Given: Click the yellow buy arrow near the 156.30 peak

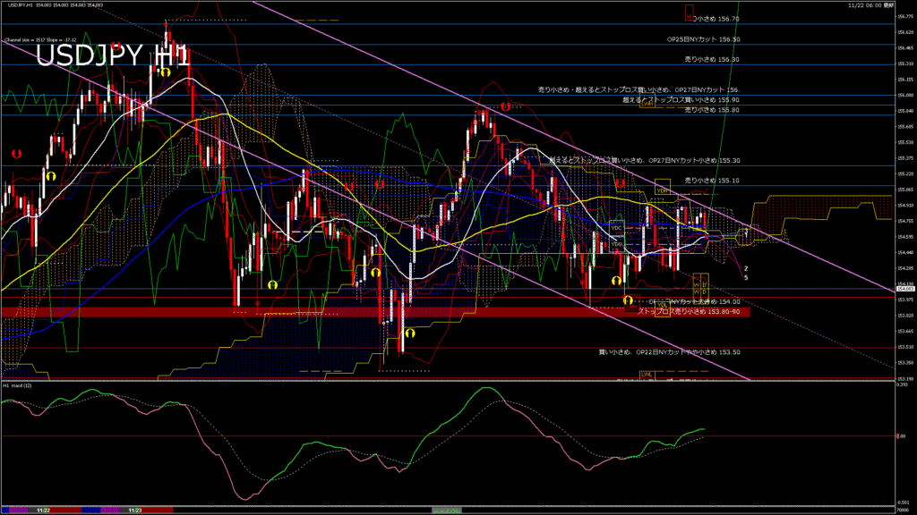Looking at the screenshot, I should click(x=166, y=72).
